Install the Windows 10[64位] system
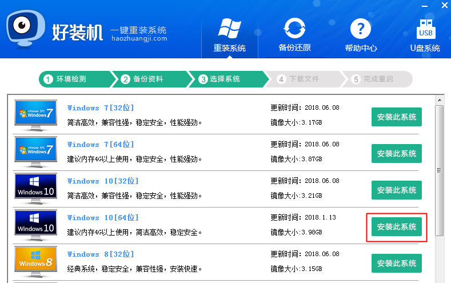The height and width of the screenshot is (283, 451). (396, 226)
